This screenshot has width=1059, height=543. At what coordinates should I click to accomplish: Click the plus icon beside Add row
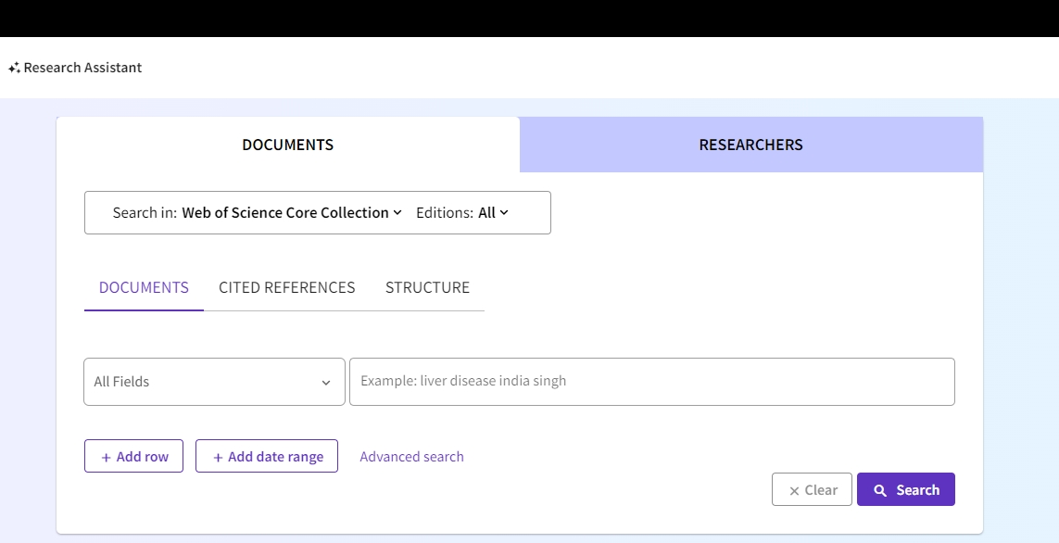tap(106, 458)
